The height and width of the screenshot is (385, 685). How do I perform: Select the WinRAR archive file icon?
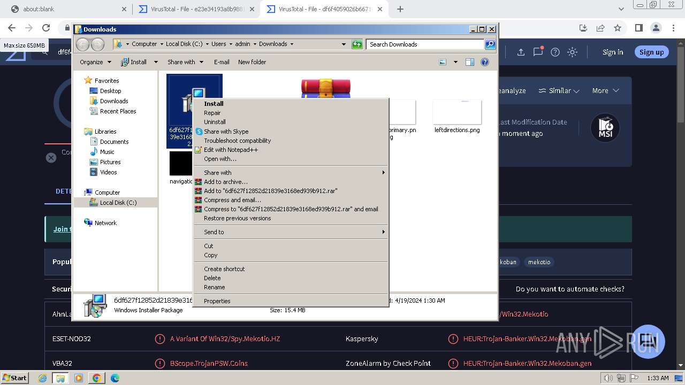[325, 89]
